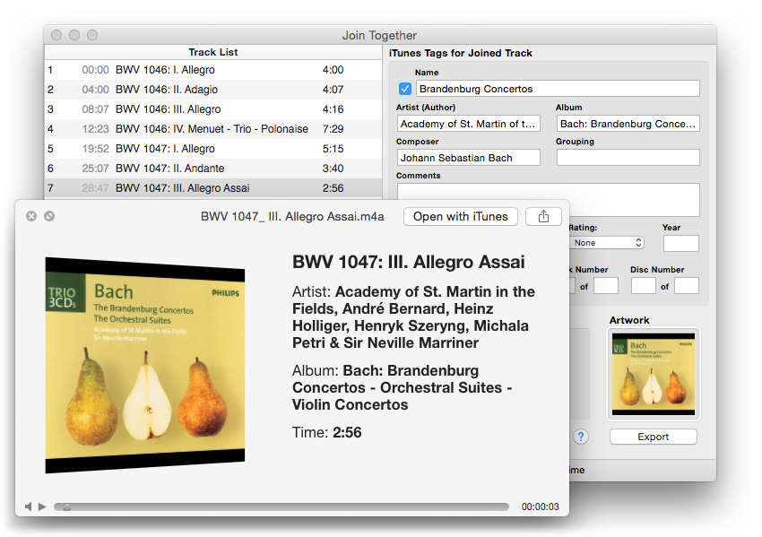Click the Join Together window zoom button
This screenshot has width=762, height=537.
pyautogui.click(x=92, y=35)
